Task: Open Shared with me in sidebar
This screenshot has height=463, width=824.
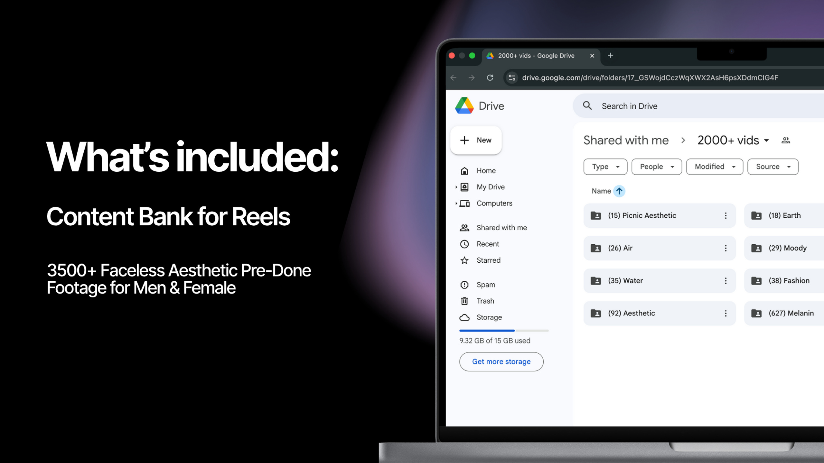Action: 501,228
